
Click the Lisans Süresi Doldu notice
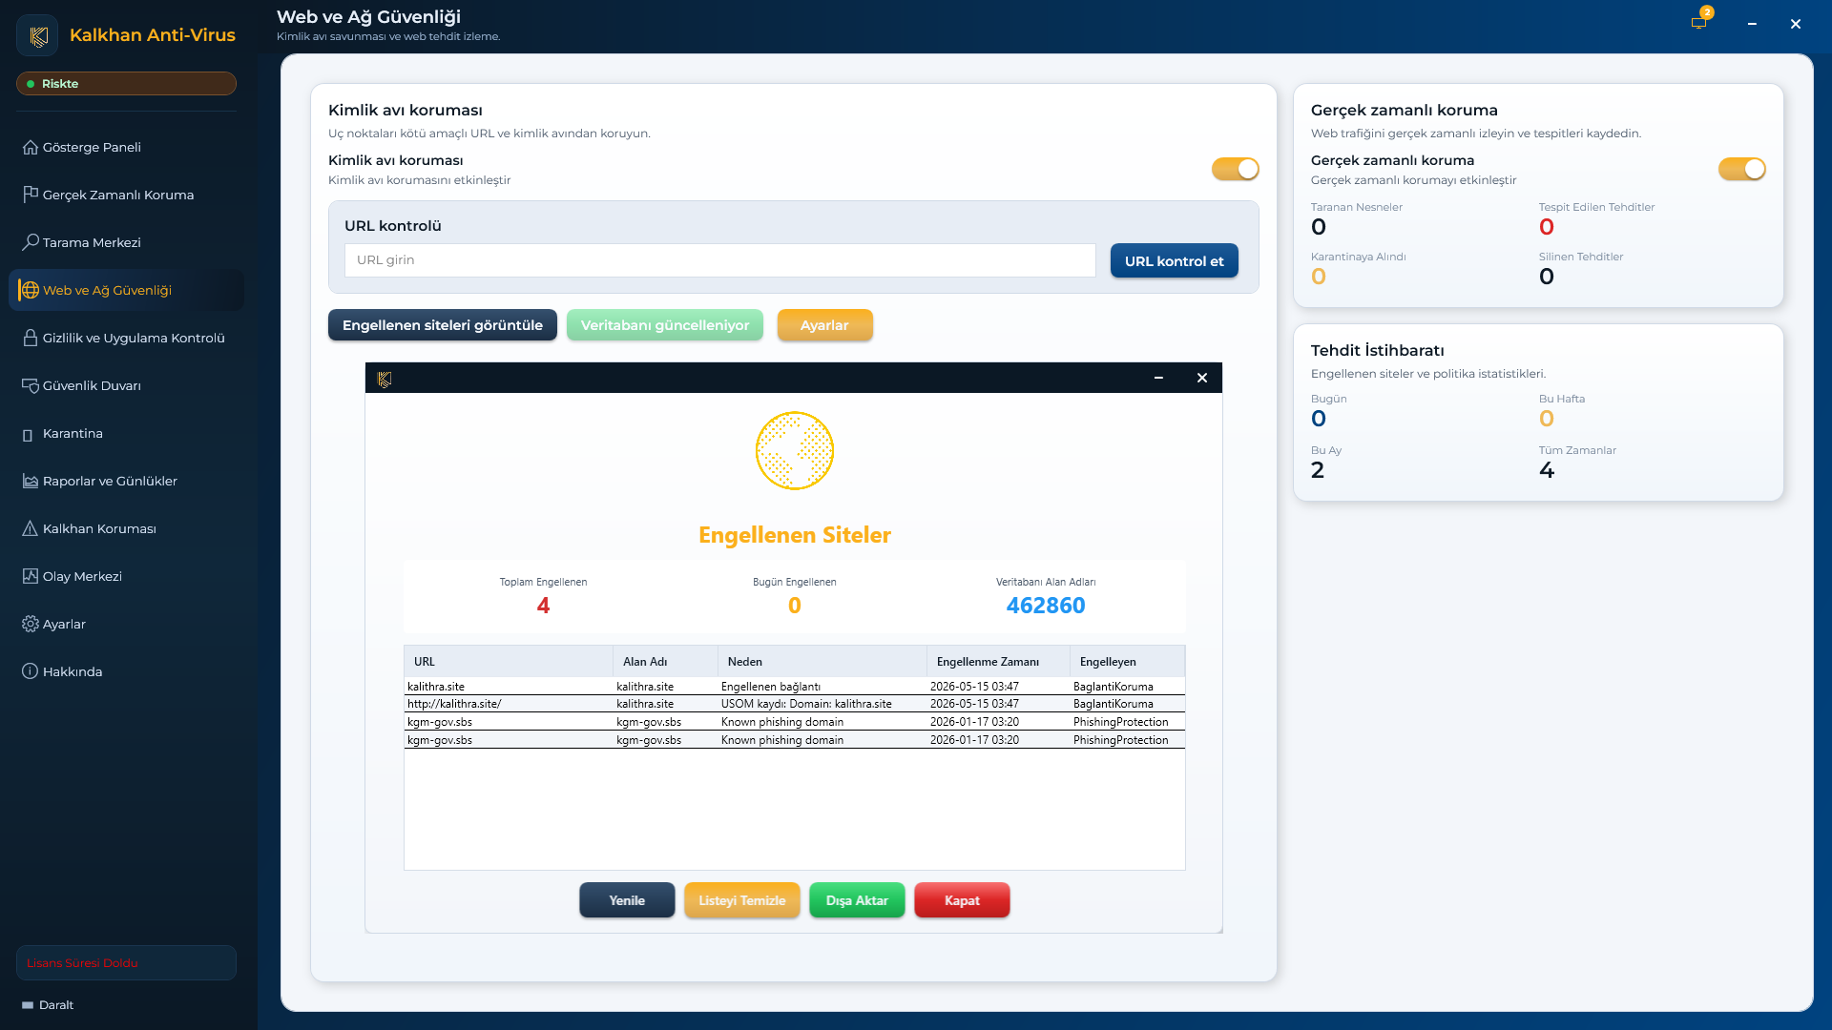[x=126, y=963]
